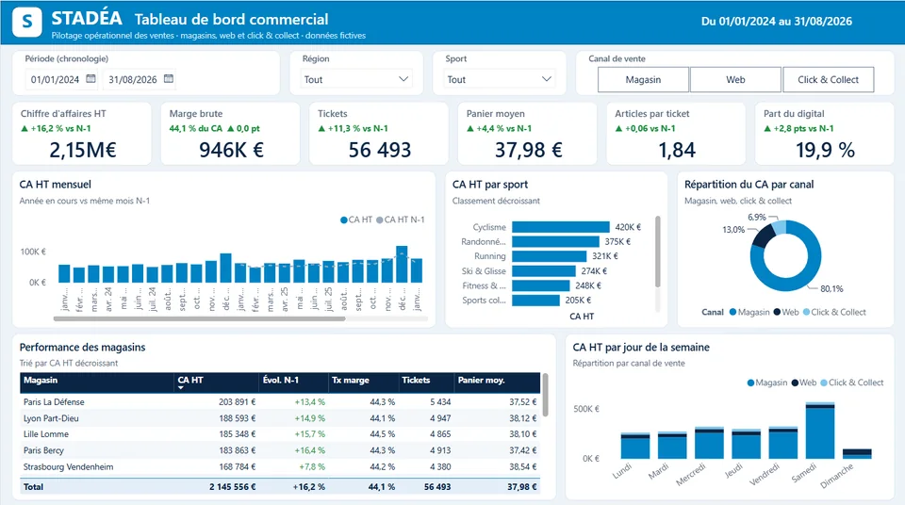905x505 pixels.
Task: Click the horizontal scrollbar under monthly chart
Action: pyautogui.click(x=200, y=318)
